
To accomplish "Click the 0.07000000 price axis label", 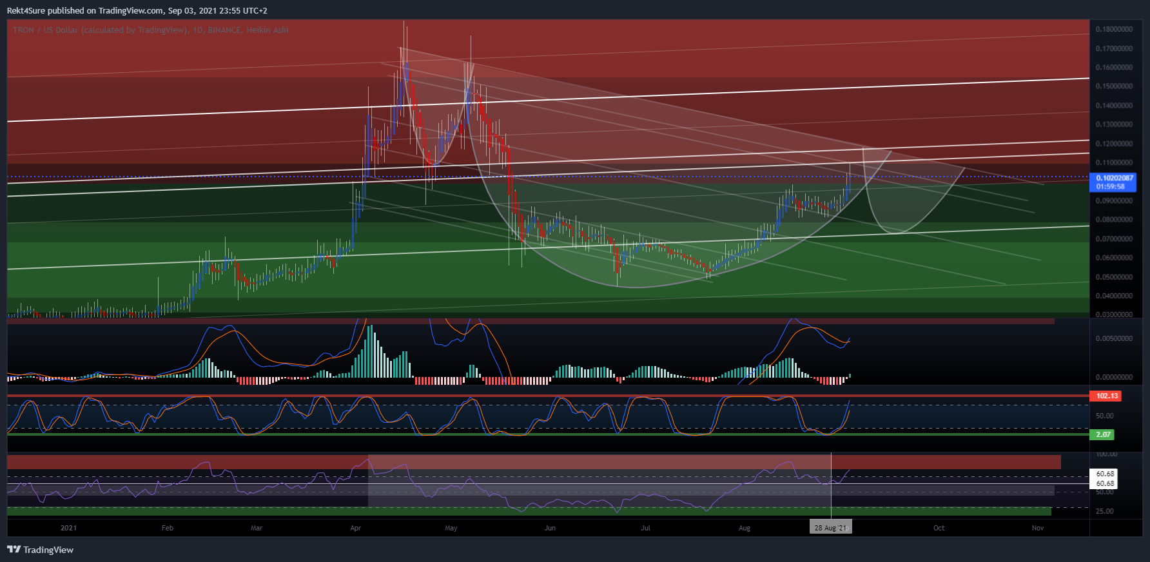I will (x=1114, y=238).
